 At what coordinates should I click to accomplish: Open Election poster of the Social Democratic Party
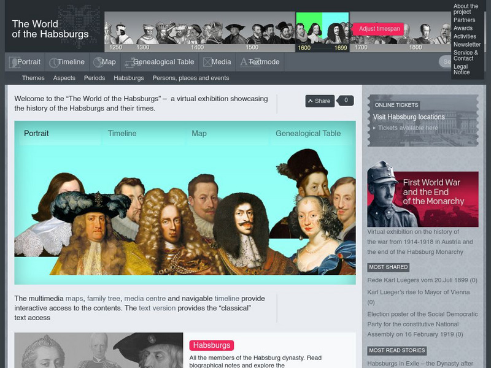(x=422, y=324)
